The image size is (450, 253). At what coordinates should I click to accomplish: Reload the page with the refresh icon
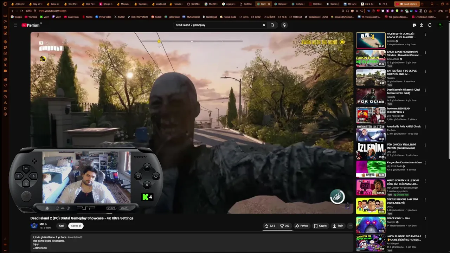21,11
